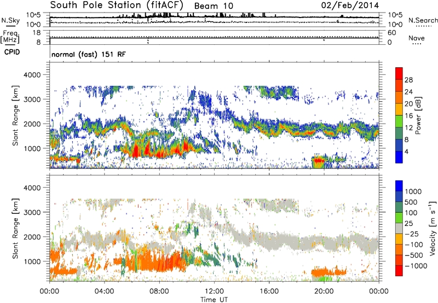Click the '12:00' time axis label
438x303 pixels.
pyautogui.click(x=214, y=292)
